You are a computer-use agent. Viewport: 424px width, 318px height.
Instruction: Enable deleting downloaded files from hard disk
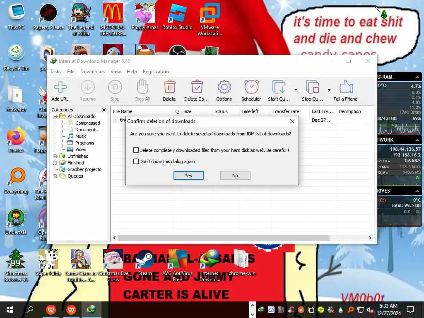[136, 150]
